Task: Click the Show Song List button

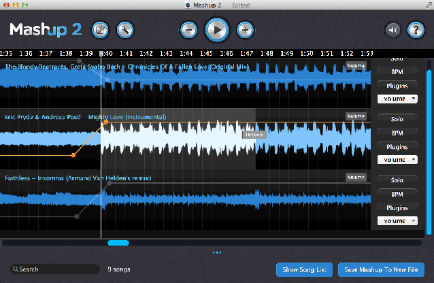Action: coord(304,269)
